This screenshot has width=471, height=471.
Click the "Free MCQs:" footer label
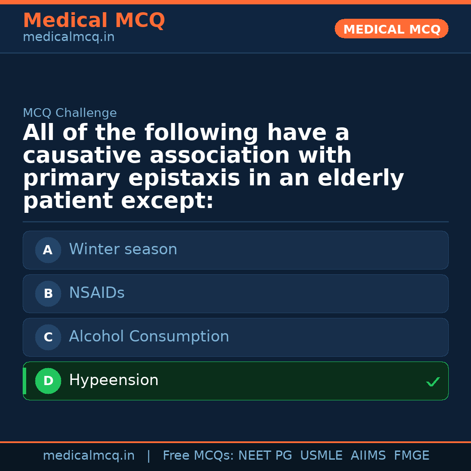coord(198,456)
